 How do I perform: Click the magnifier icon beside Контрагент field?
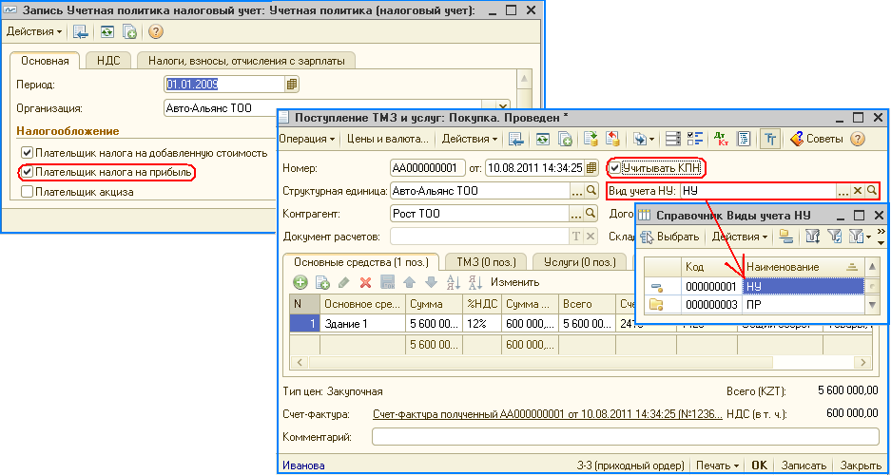[592, 214]
